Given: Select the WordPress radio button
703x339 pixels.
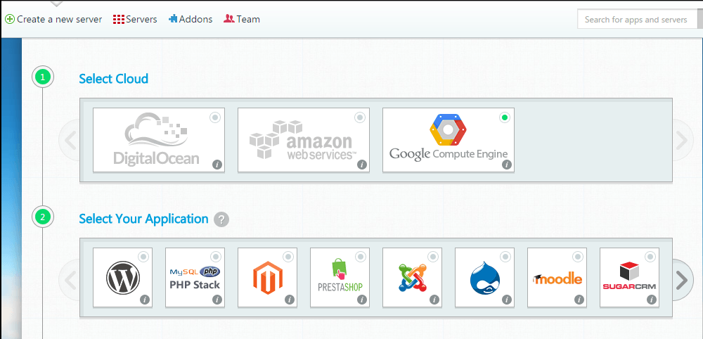Looking at the screenshot, I should [x=143, y=257].
